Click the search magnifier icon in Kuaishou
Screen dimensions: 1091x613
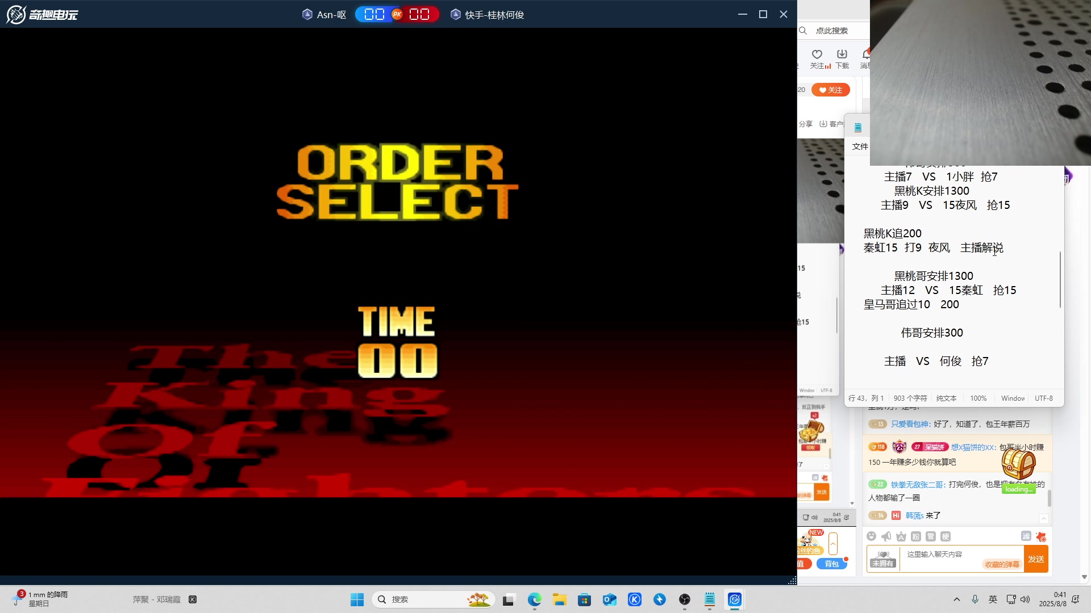(x=803, y=31)
